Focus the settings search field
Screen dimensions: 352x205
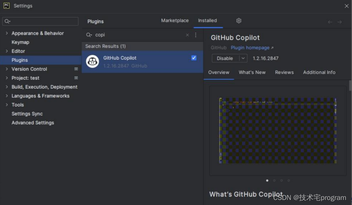point(40,21)
